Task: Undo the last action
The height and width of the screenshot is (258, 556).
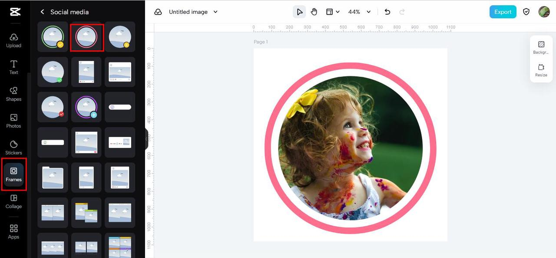Action: pyautogui.click(x=387, y=12)
